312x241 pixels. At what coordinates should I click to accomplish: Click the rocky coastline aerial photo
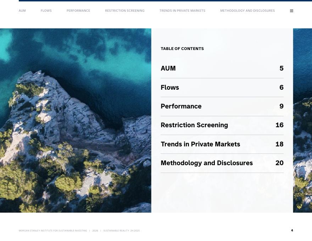pyautogui.click(x=76, y=120)
